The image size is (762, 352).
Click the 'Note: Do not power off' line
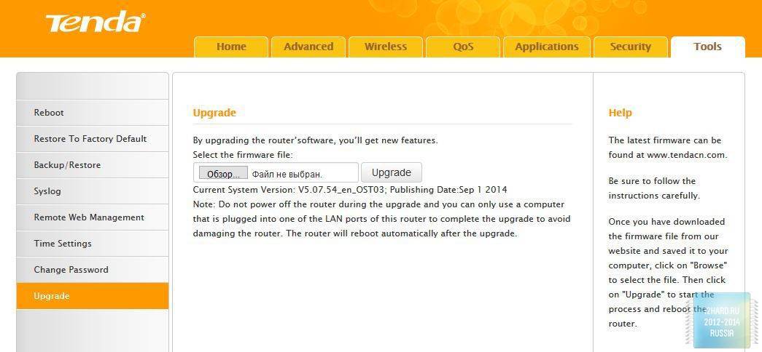click(378, 204)
